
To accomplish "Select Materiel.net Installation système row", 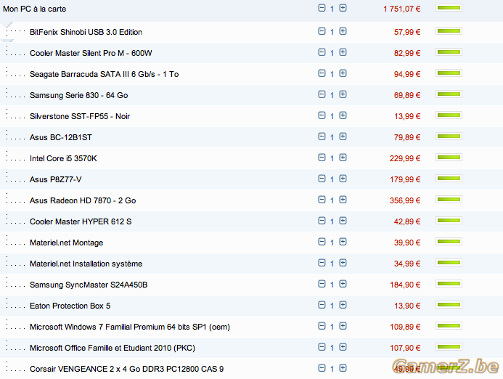I will 251,264.
